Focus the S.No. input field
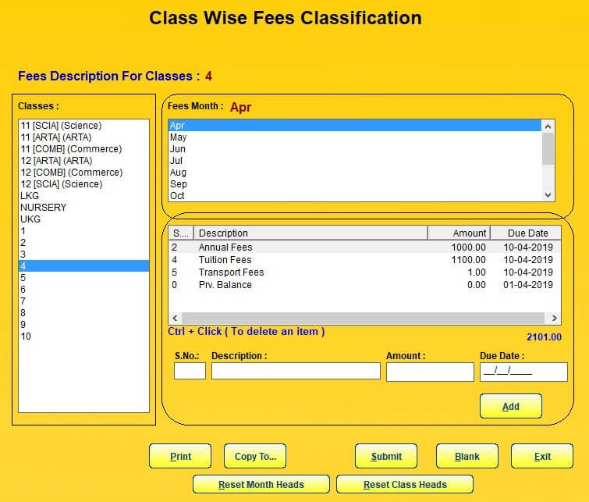589x502 pixels. coord(190,371)
